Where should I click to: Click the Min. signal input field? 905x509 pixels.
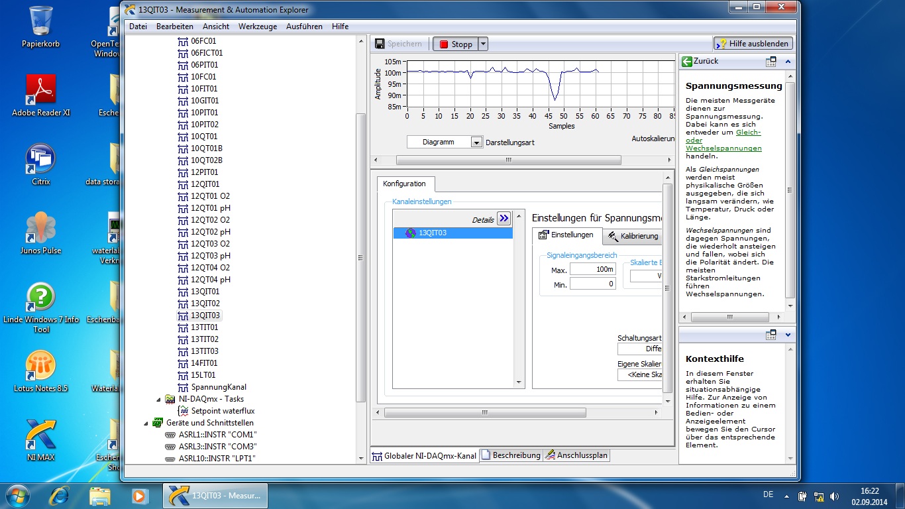tap(593, 284)
